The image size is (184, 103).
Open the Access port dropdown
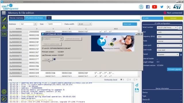[169, 45]
